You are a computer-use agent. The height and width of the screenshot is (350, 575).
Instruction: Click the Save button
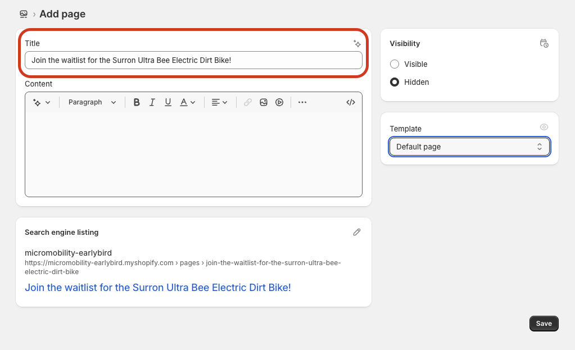[x=544, y=324]
